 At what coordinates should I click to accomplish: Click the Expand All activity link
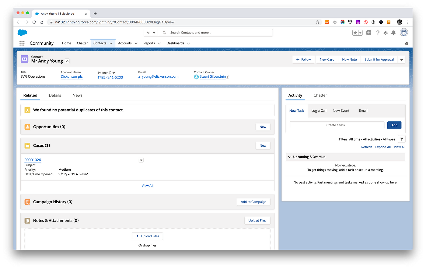tap(383, 147)
